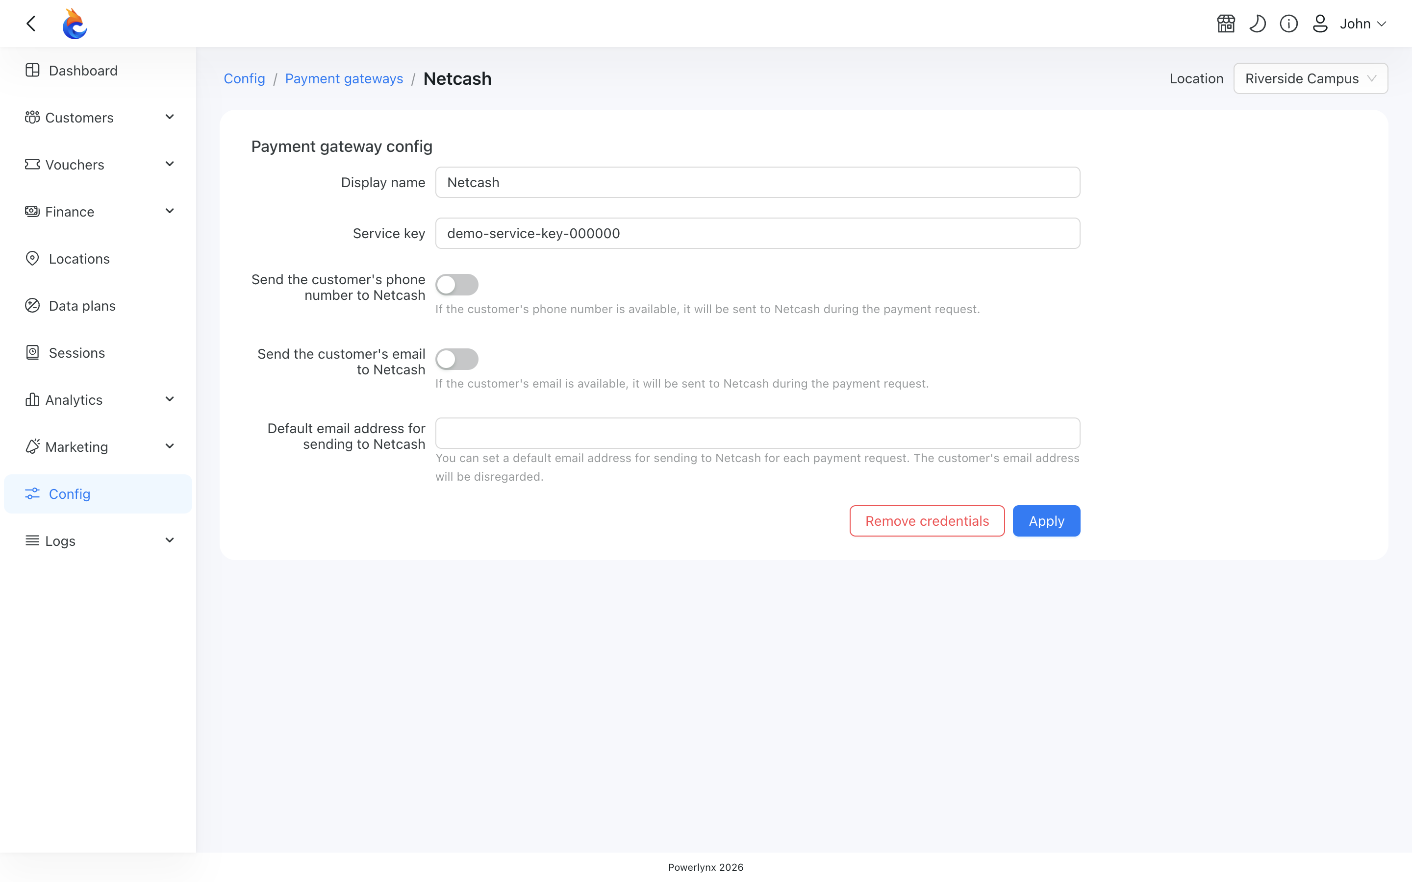Open the Riverside Campus location dropdown
Viewport: 1412px width, 882px height.
pos(1311,78)
